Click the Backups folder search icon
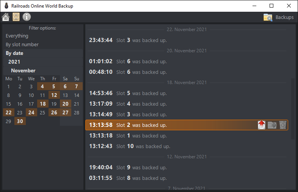Viewport: 298px width, 192px height. tap(268, 17)
